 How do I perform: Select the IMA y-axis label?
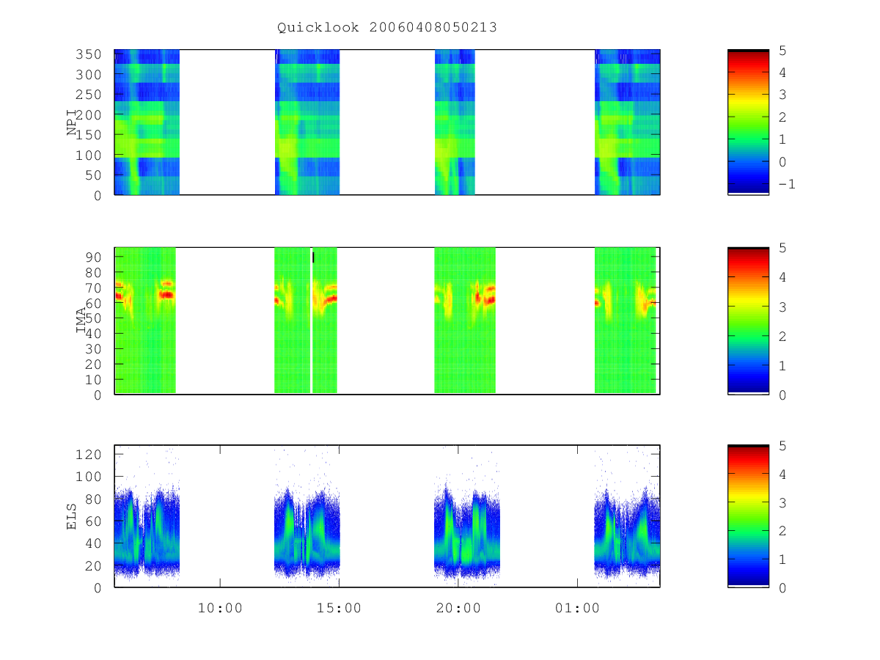(x=83, y=320)
